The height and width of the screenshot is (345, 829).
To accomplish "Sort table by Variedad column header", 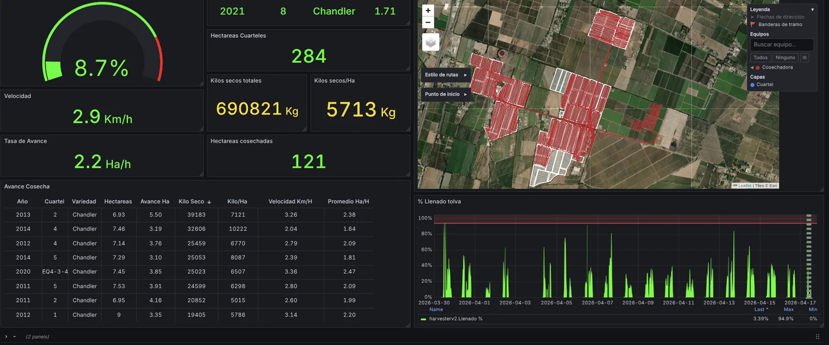I will 84,202.
